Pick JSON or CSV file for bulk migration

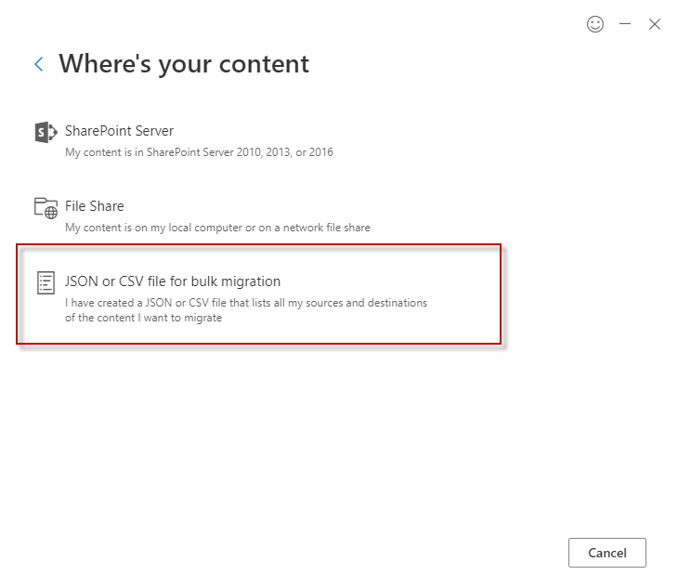coord(173,281)
